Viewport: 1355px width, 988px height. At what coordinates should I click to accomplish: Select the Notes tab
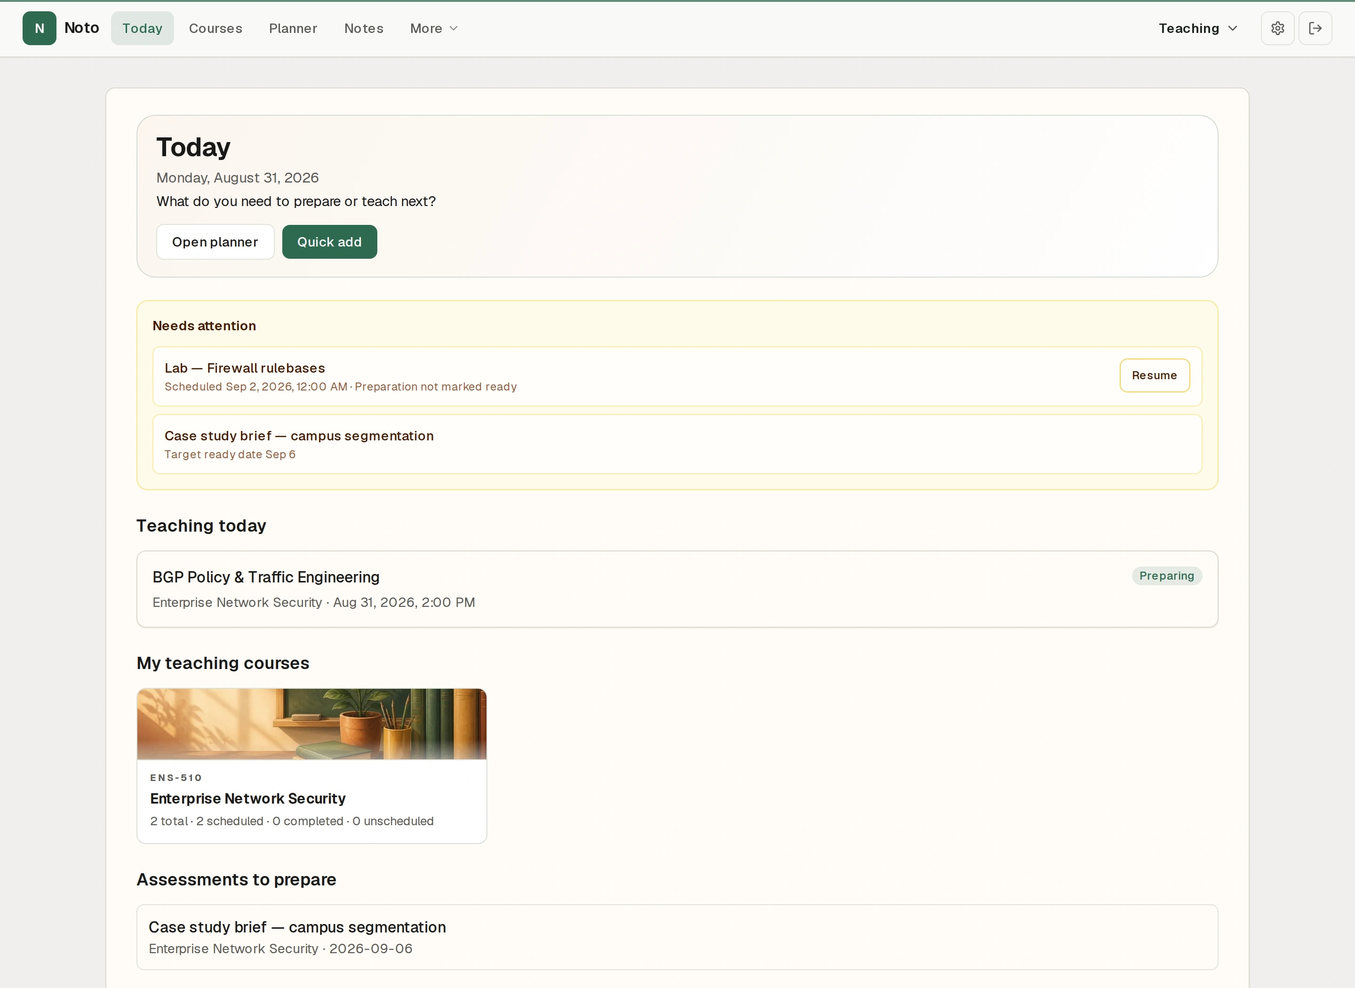pos(364,28)
